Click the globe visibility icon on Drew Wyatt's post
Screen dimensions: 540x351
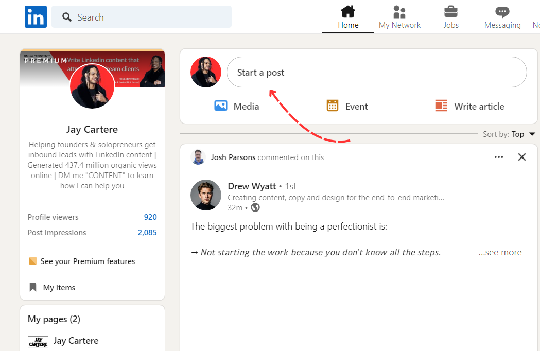(255, 208)
